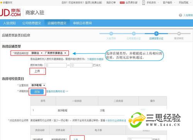Image resolution: width=193 pixels, height=140 pixels.
Task: Expand the 厂商授权旗舰店 dropdown
Action: point(55,53)
